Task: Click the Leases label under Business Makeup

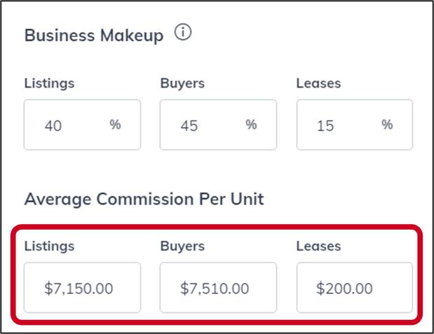Action: [318, 83]
